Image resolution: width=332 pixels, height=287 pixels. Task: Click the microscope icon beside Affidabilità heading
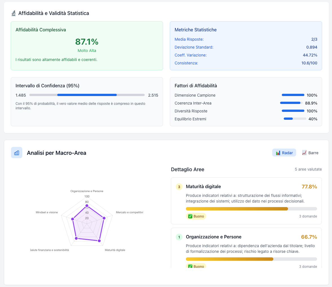tap(14, 13)
